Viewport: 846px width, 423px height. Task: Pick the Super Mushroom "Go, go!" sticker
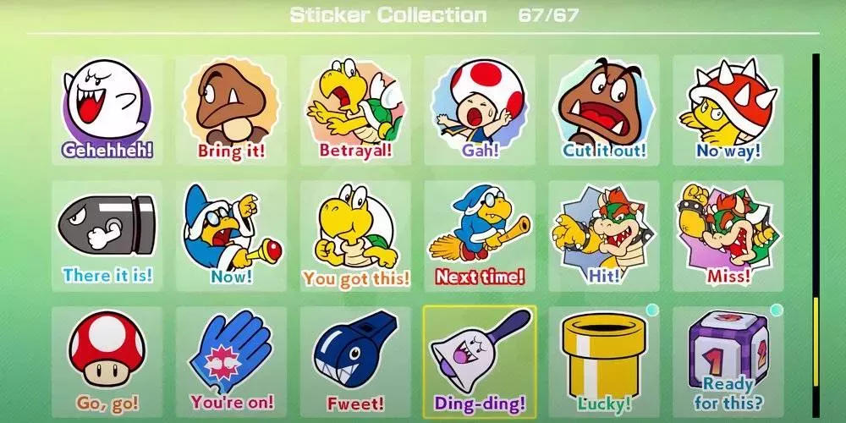[x=107, y=362]
